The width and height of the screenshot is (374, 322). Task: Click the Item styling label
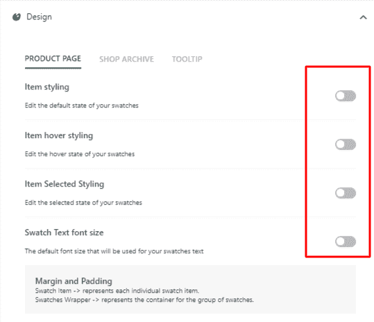tap(47, 87)
